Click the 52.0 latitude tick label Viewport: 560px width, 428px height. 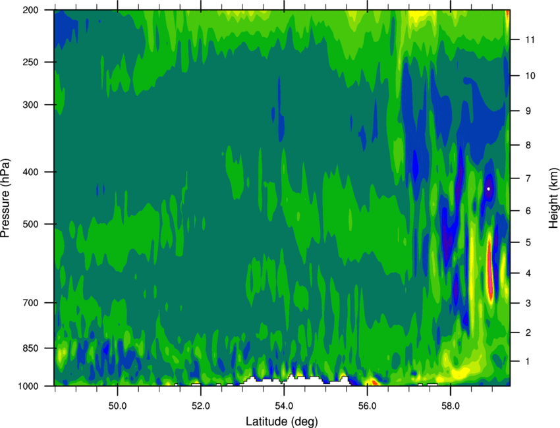(x=201, y=406)
